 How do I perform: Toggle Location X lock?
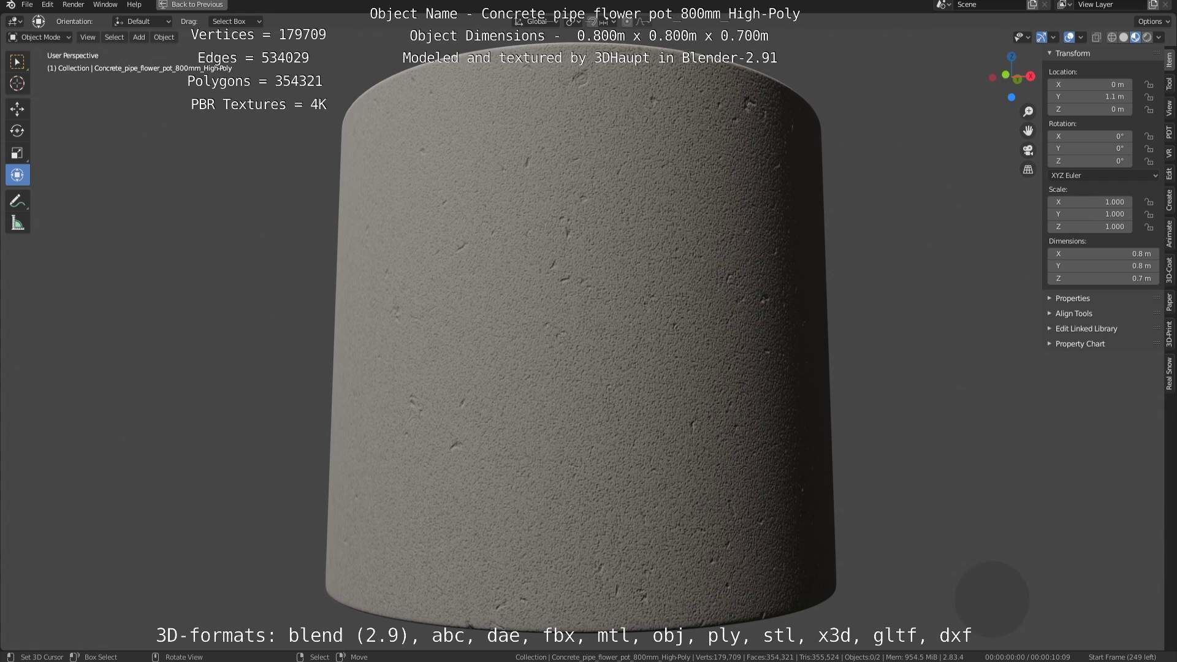pos(1149,85)
